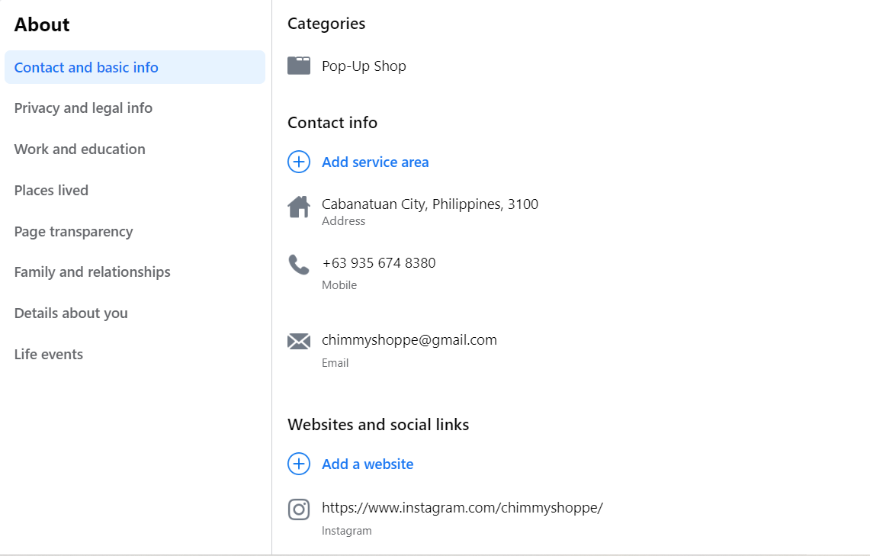Viewport: 870px width, 556px height.
Task: Click the Pop-Up Shop category icon
Action: 299,66
